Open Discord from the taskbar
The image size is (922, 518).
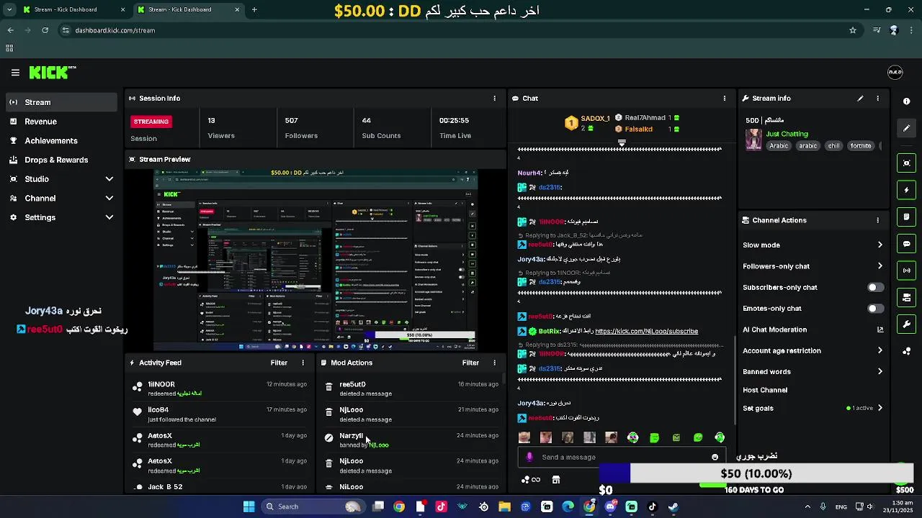611,506
